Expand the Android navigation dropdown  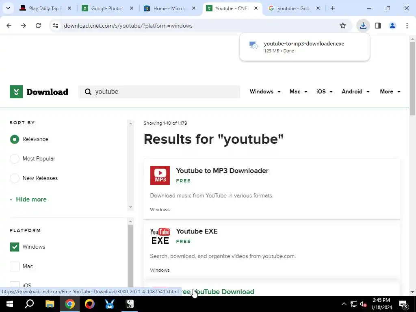coord(355,91)
